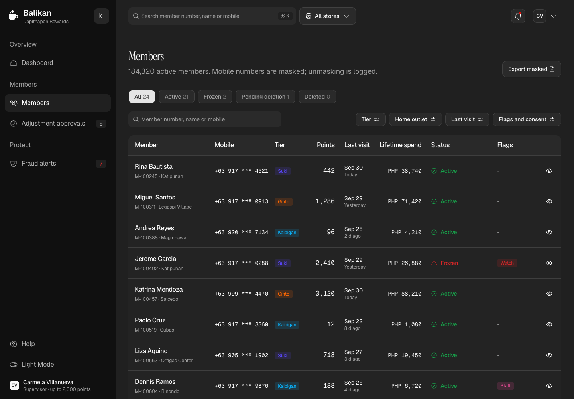Click the Adjustment approvals count badge 5
The width and height of the screenshot is (574, 399).
click(x=101, y=124)
